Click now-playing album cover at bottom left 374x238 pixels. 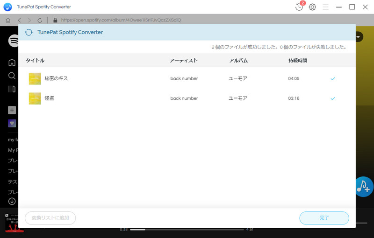14,223
